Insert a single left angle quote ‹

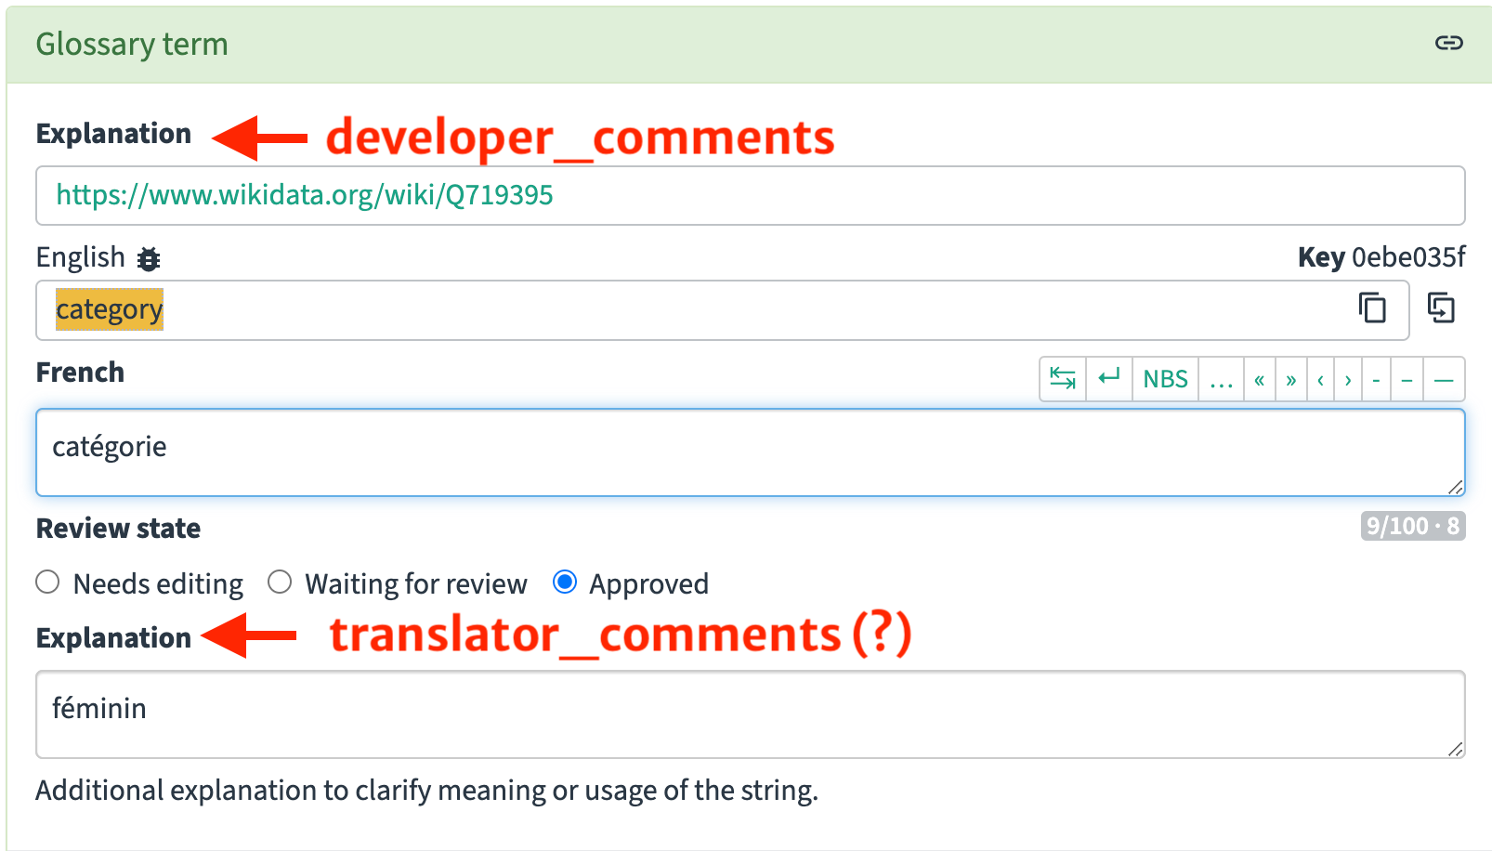tap(1321, 379)
